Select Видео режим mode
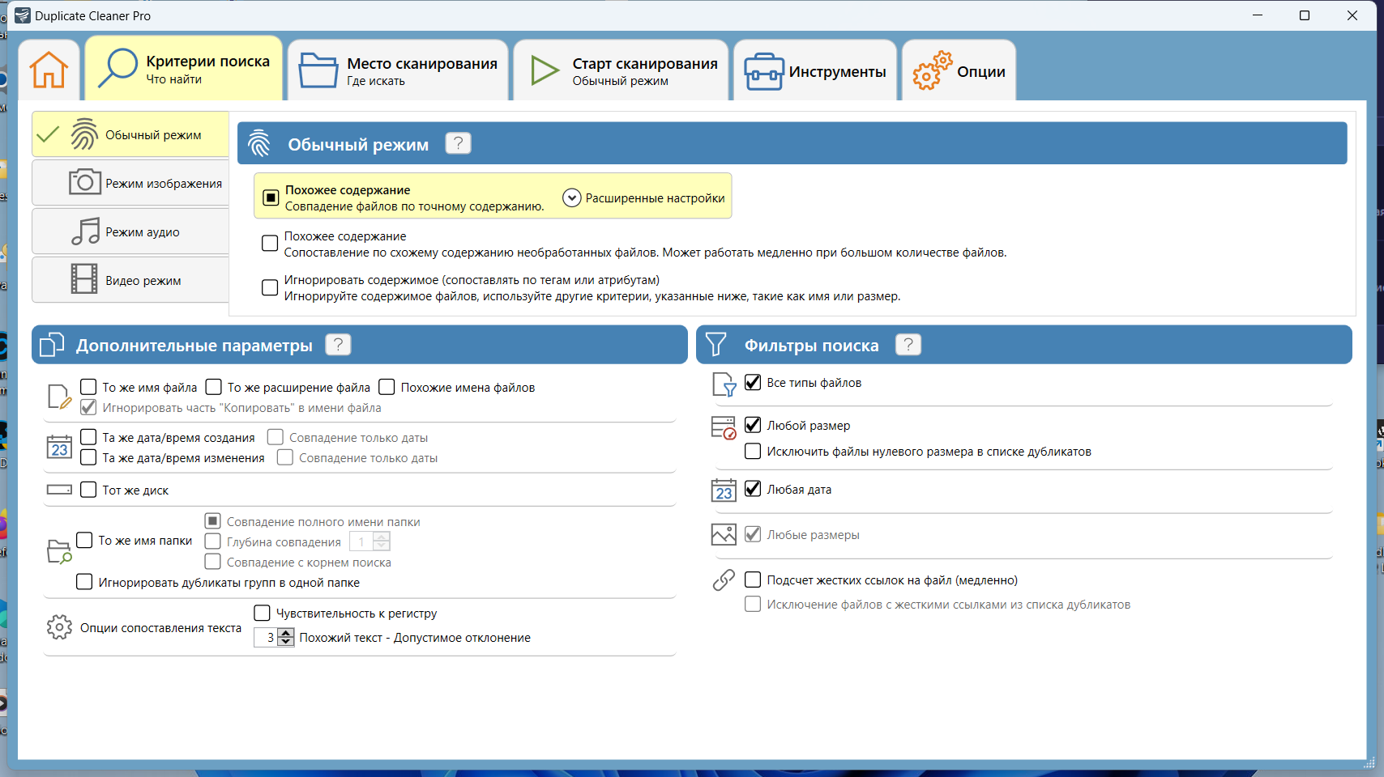This screenshot has width=1384, height=777. (x=130, y=280)
